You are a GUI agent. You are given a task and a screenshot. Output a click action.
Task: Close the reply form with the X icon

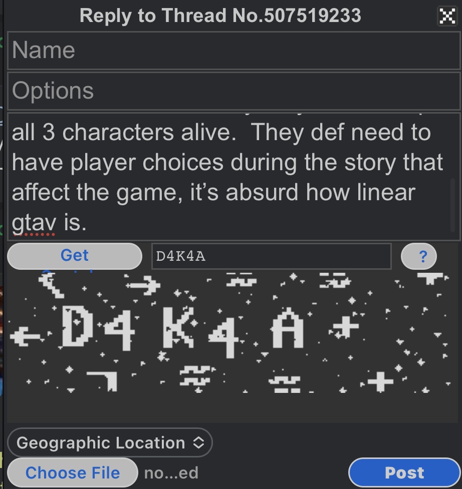(x=447, y=16)
